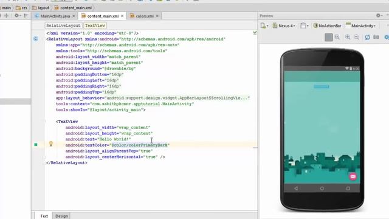
Task: Click the RelativeLayout breadcrumb tag
Action: click(63, 26)
